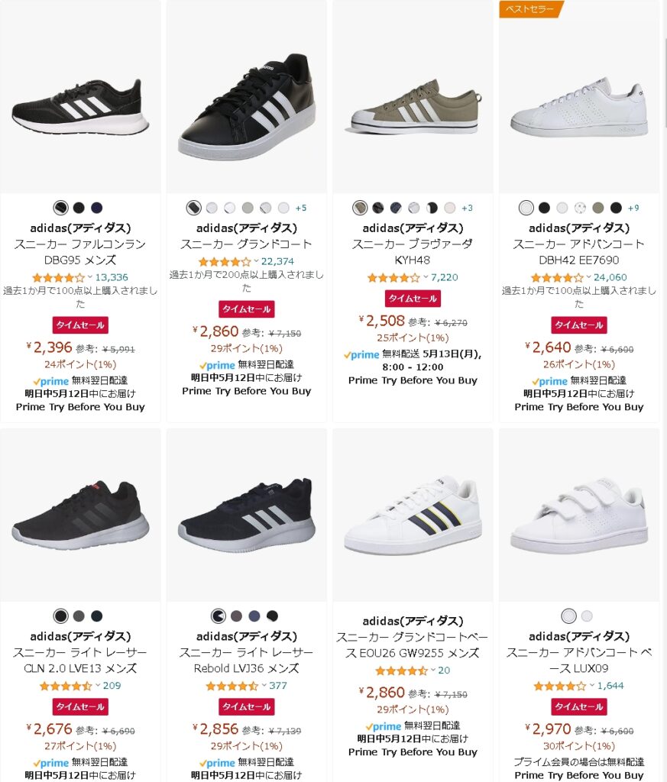The image size is (667, 782).
Task: Click prime logo under ライト レーサー Rebold
Action: pyautogui.click(x=217, y=763)
